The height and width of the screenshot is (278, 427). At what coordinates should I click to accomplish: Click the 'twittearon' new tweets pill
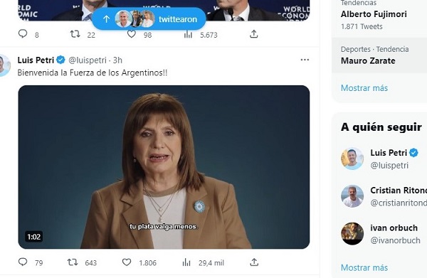[x=149, y=19]
